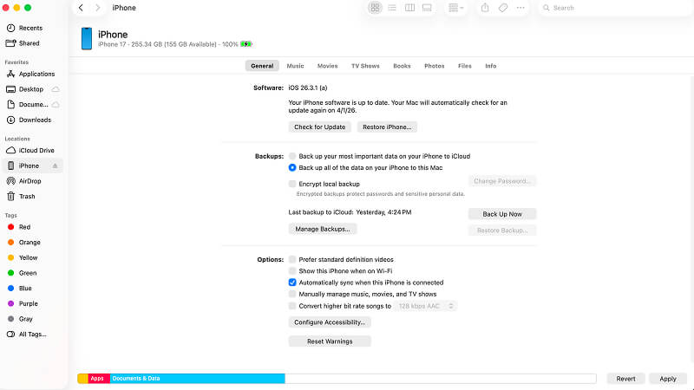
Task: Click the Search field
Action: point(615,8)
